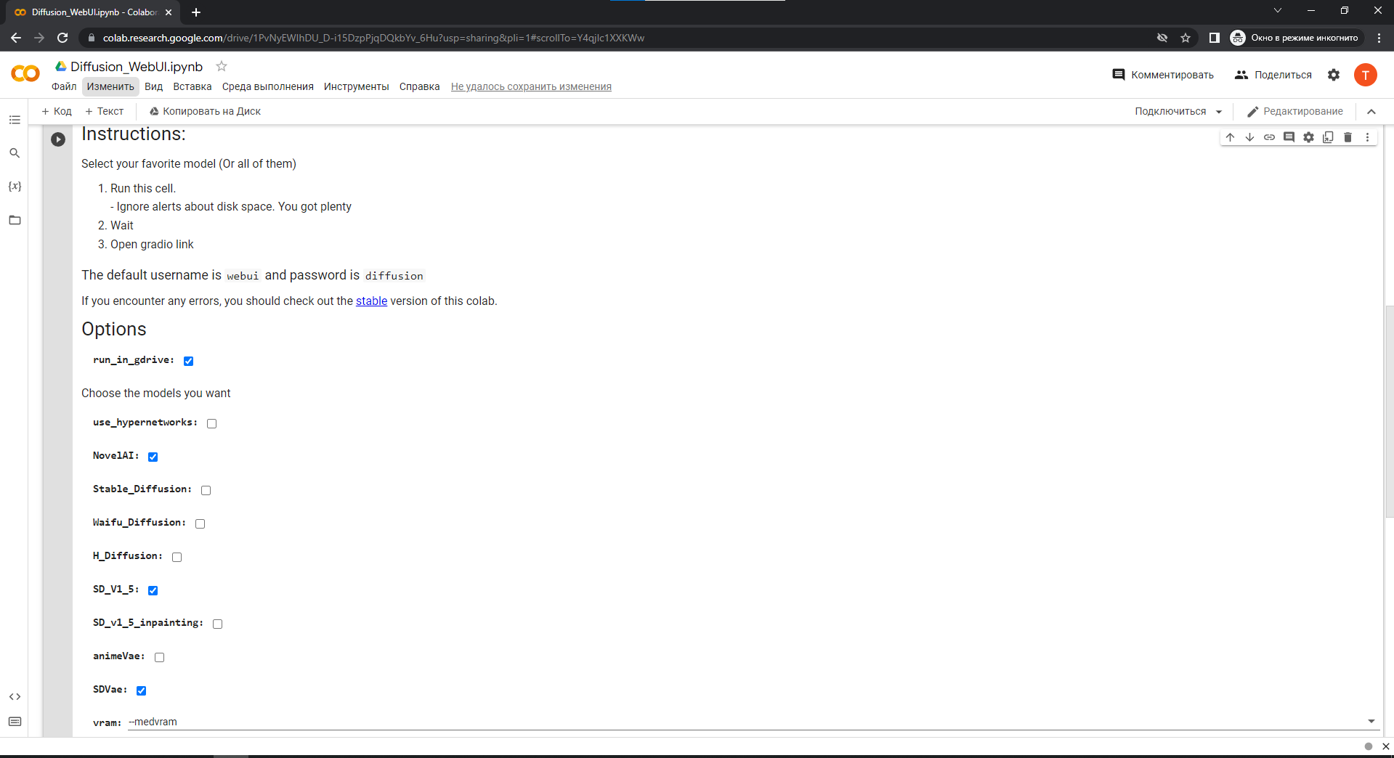
Task: Enable the Stable_Diffusion model checkbox
Action: click(206, 489)
